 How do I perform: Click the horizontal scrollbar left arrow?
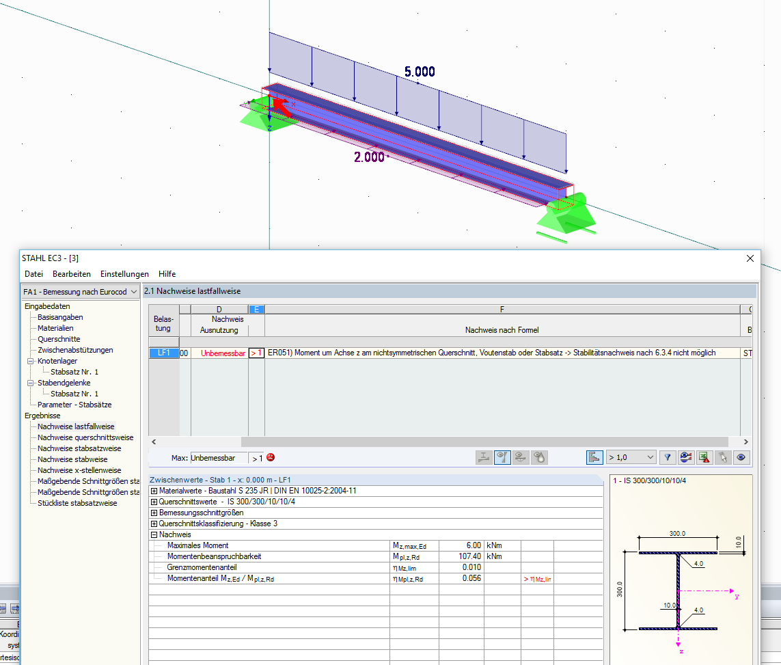[154, 442]
